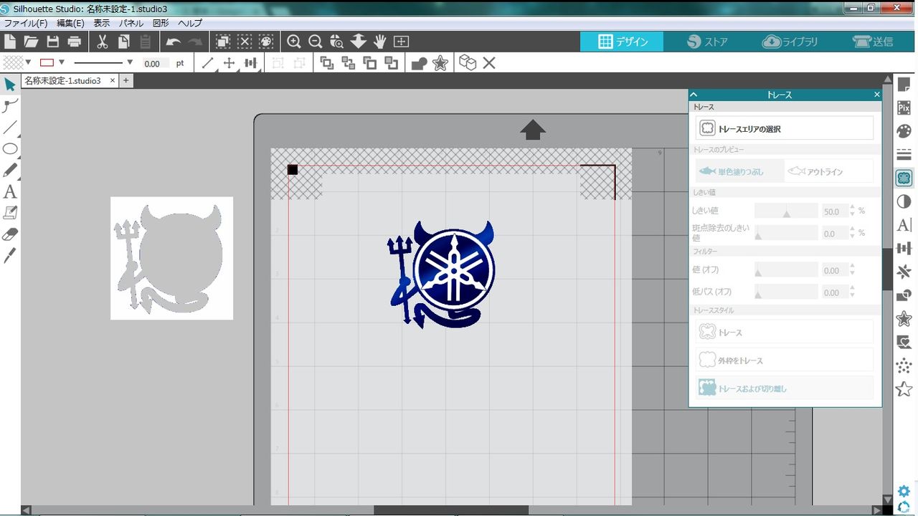Click the line thickness 0.00 field

(x=155, y=63)
